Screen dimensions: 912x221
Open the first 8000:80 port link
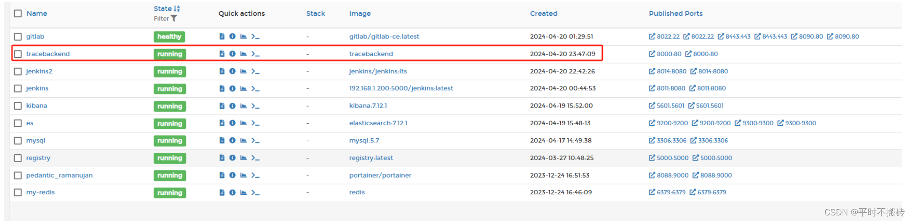(665, 54)
